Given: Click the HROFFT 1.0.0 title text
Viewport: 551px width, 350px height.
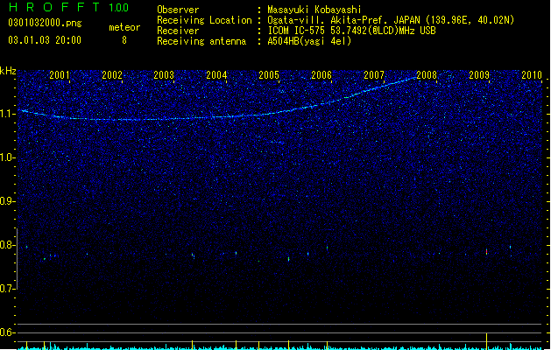Looking at the screenshot, I should tap(68, 7).
